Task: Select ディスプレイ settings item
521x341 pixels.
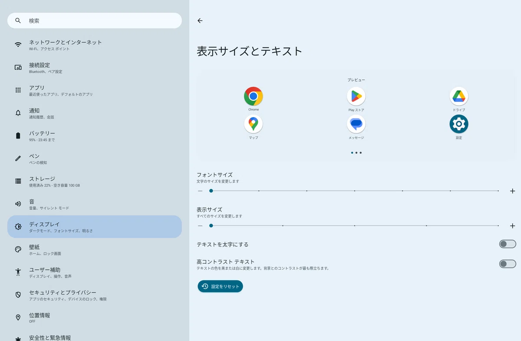Action: pos(95,227)
